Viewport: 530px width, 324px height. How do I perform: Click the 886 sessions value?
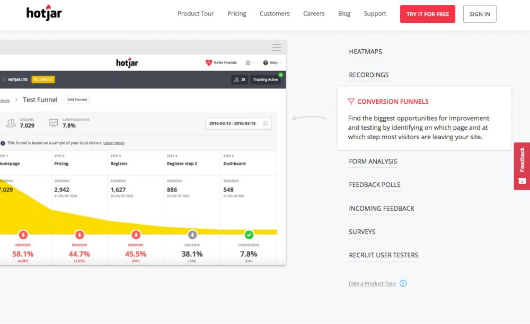(x=172, y=190)
